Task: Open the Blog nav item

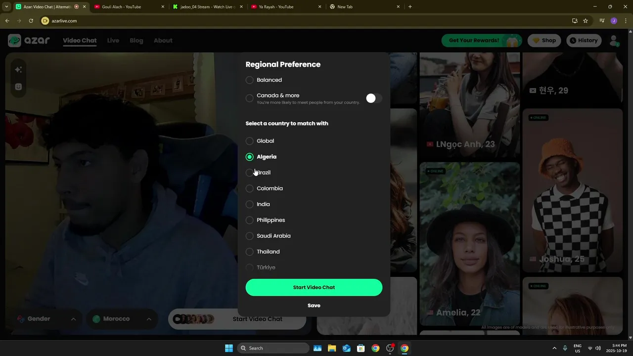Action: coord(136,41)
